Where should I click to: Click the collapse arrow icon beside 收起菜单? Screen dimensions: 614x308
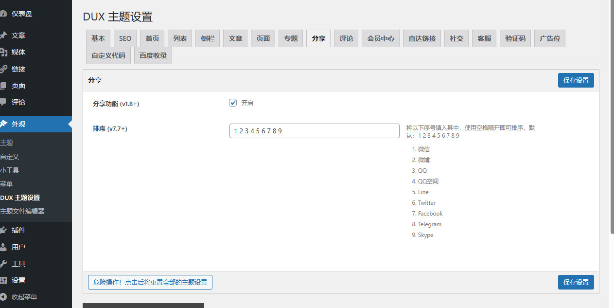click(3, 297)
